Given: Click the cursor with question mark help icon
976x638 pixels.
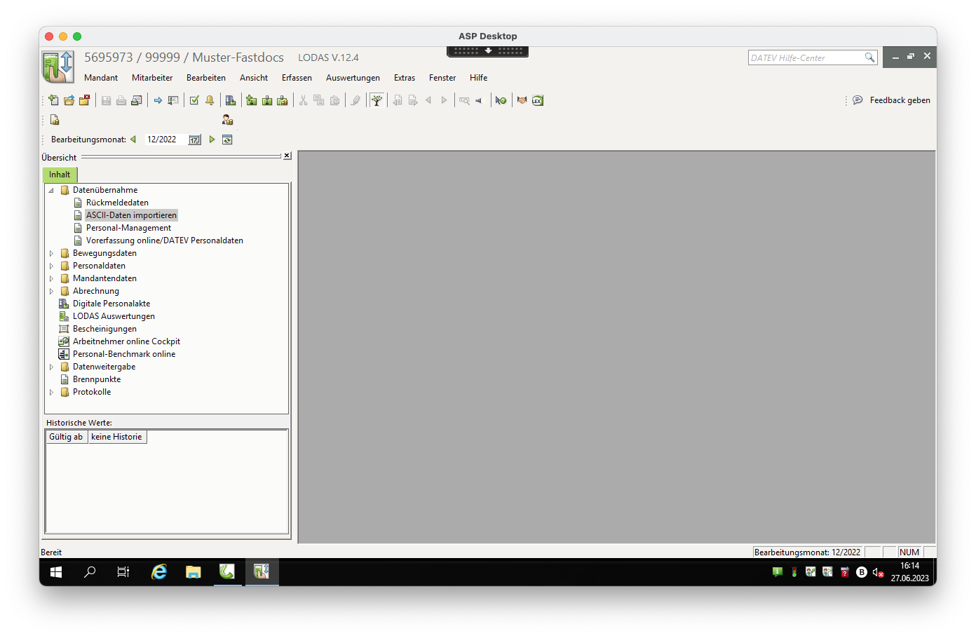Looking at the screenshot, I should click(501, 100).
